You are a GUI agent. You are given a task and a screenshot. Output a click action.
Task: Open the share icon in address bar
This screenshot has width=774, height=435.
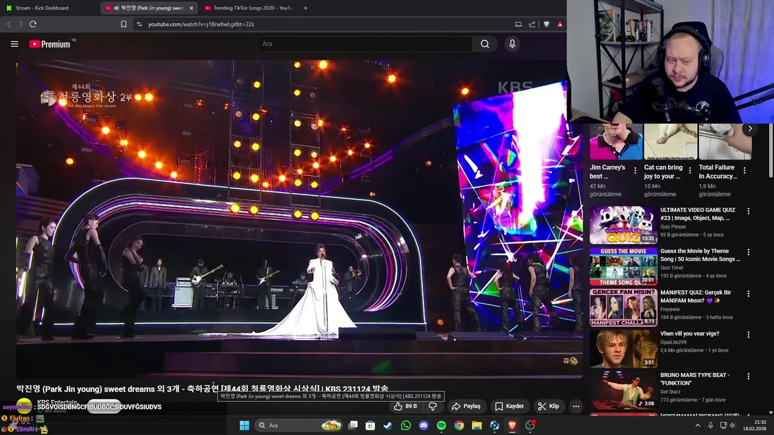coord(532,24)
